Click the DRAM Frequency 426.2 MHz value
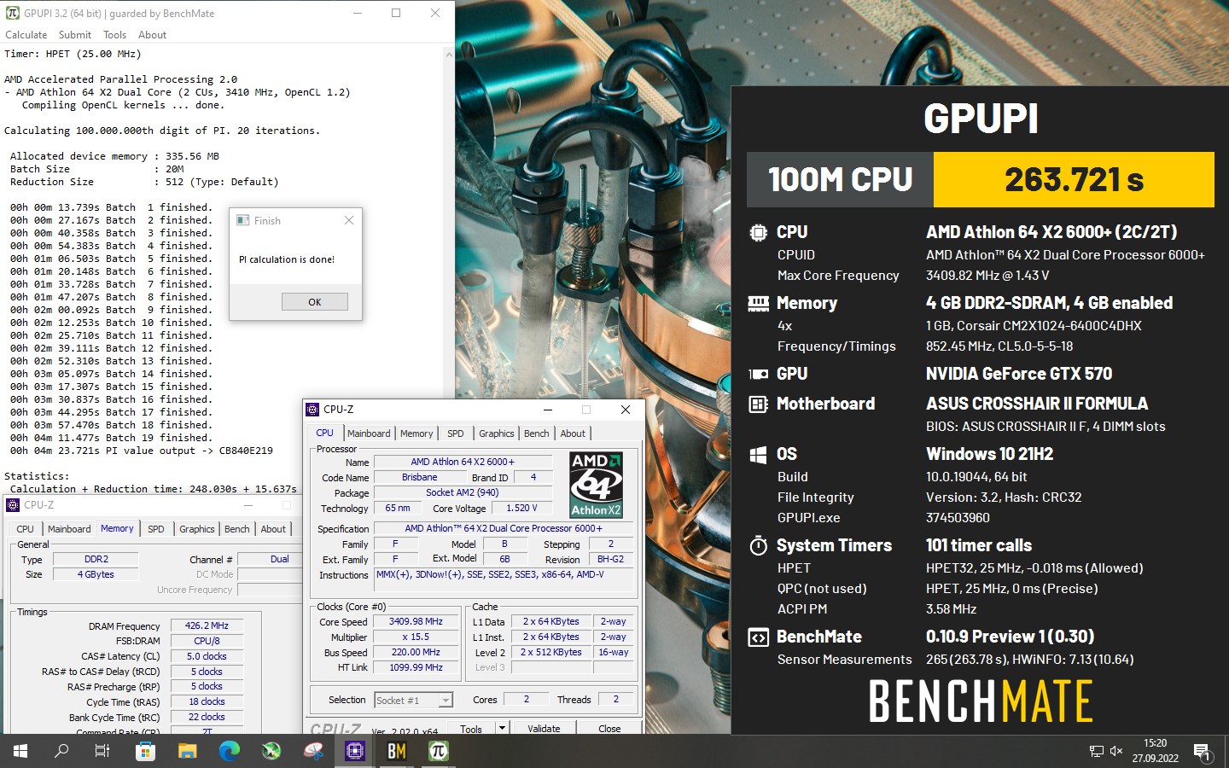1229x768 pixels. click(207, 625)
